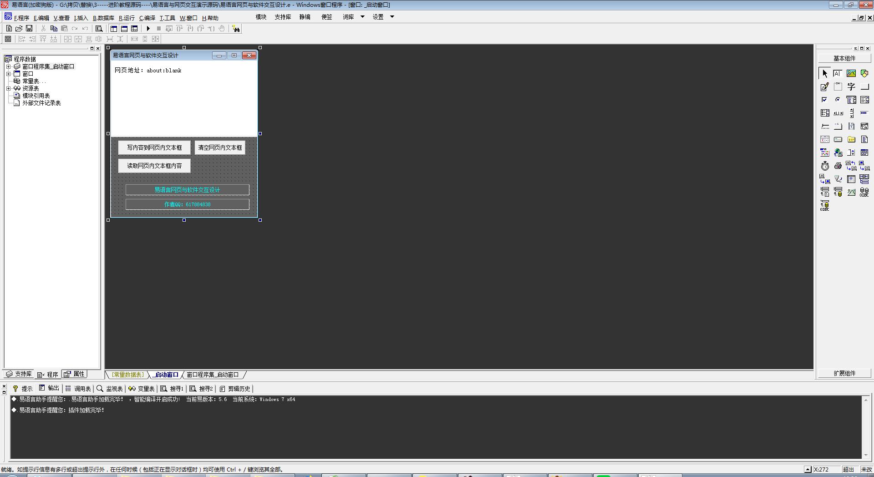Click the Find/search toolbar icon
This screenshot has width=874, height=477.
[x=99, y=29]
